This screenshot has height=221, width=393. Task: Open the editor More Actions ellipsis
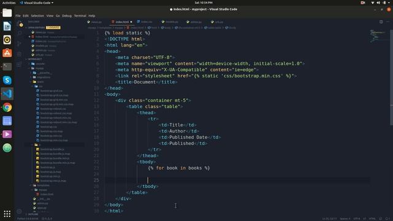click(x=387, y=22)
